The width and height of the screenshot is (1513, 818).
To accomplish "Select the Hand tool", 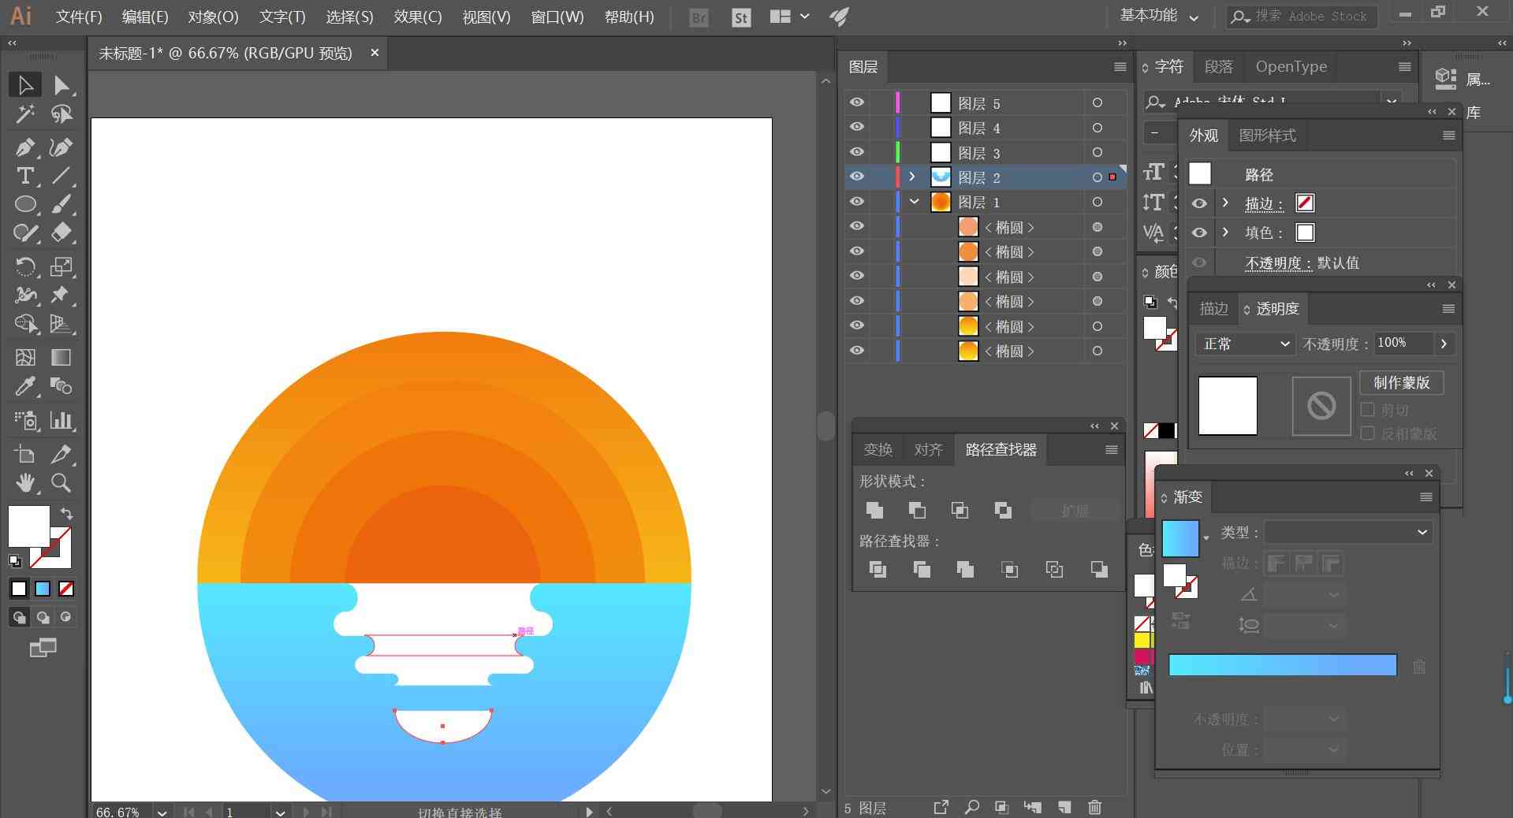I will pos(25,482).
